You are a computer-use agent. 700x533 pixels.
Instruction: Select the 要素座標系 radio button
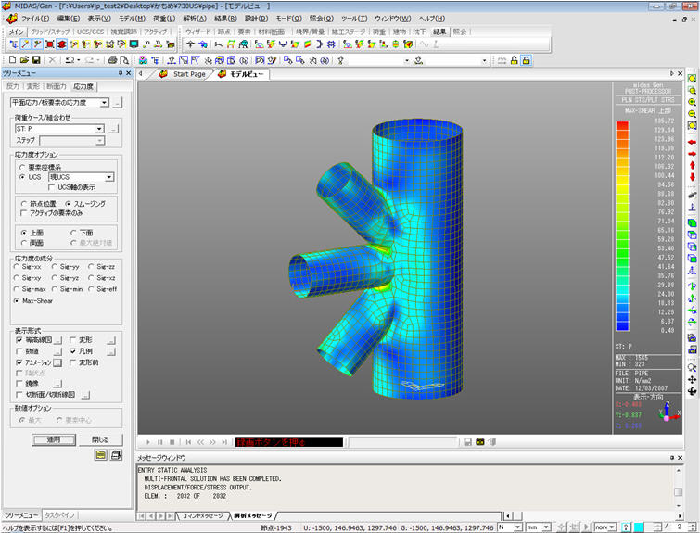coord(22,167)
